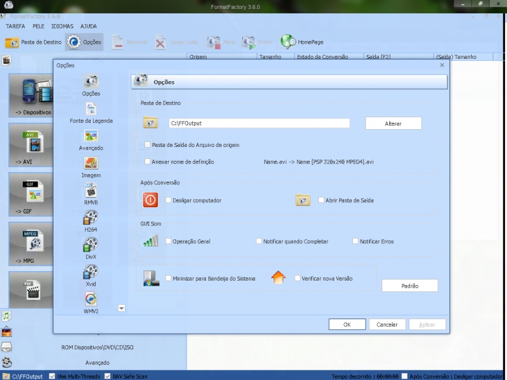Image resolution: width=507 pixels, height=380 pixels.
Task: Enable Pasta de Saída do Arquivo de origem
Action: 148,145
